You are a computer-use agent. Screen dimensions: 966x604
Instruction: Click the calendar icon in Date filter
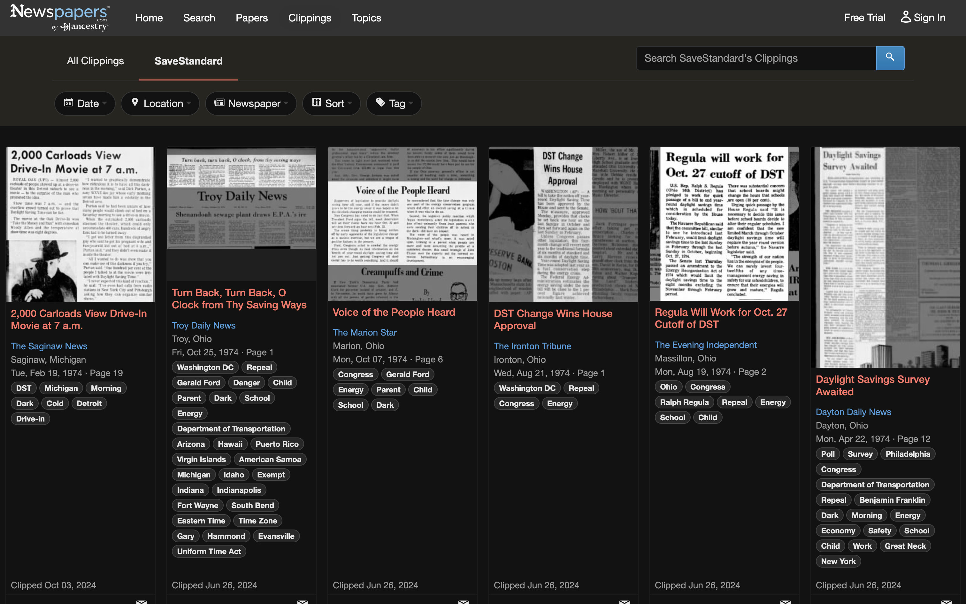[69, 102]
